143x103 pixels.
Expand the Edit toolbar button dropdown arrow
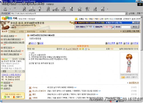108,9
